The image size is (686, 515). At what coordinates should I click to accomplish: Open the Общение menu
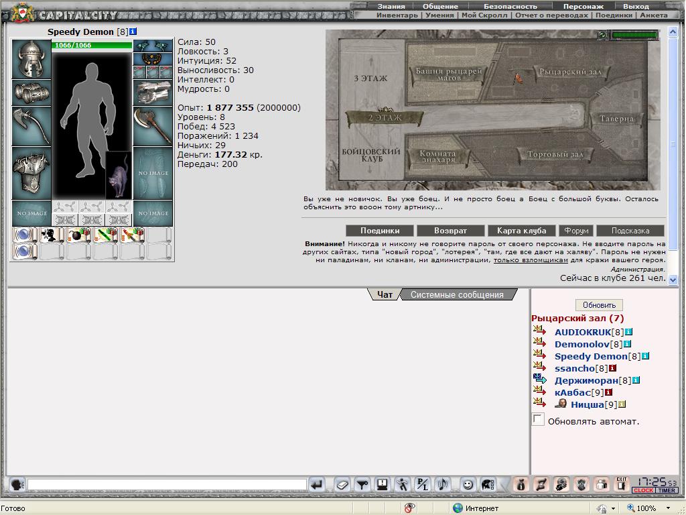[x=440, y=6]
